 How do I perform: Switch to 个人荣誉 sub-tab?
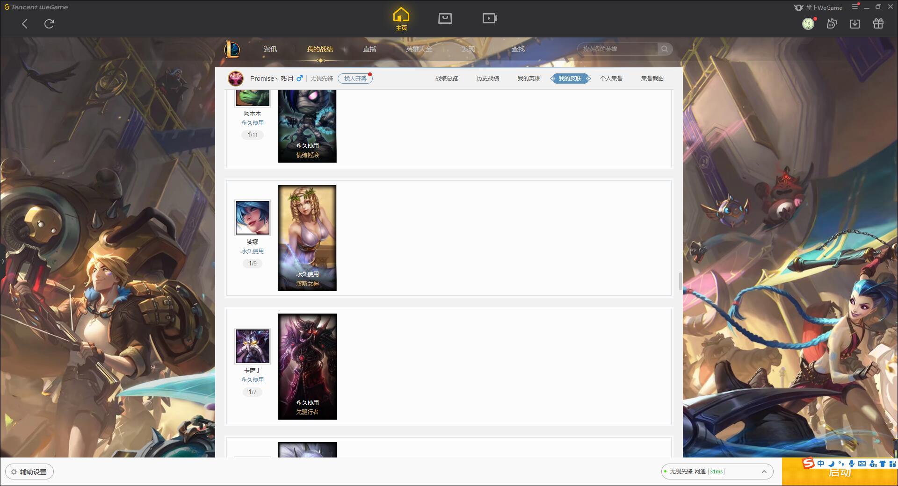pos(611,79)
